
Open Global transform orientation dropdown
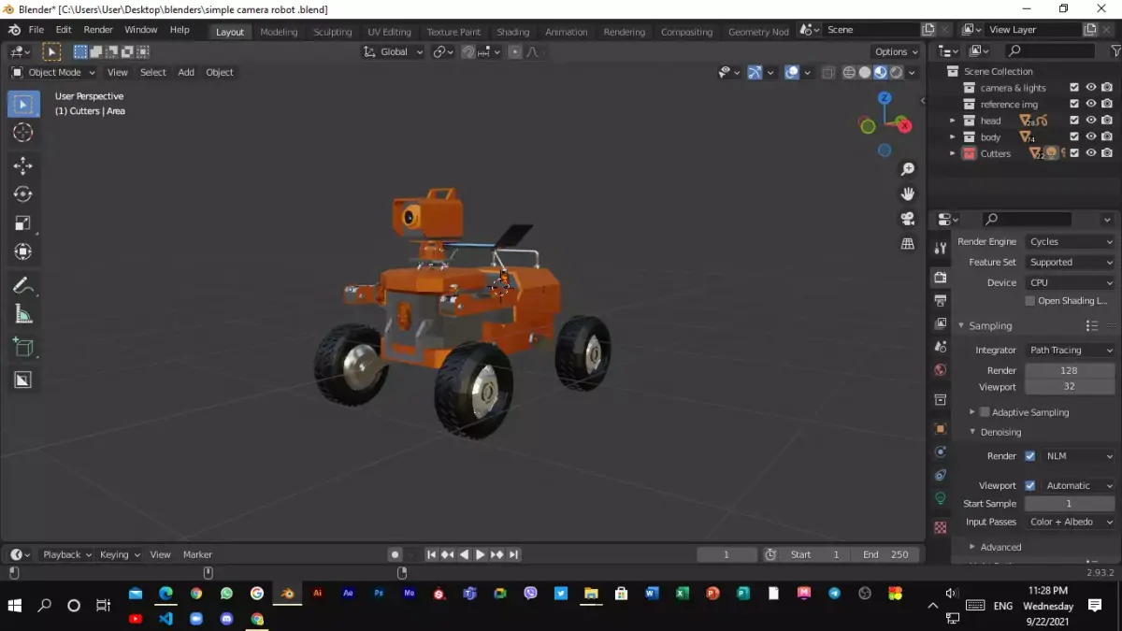[x=394, y=52]
